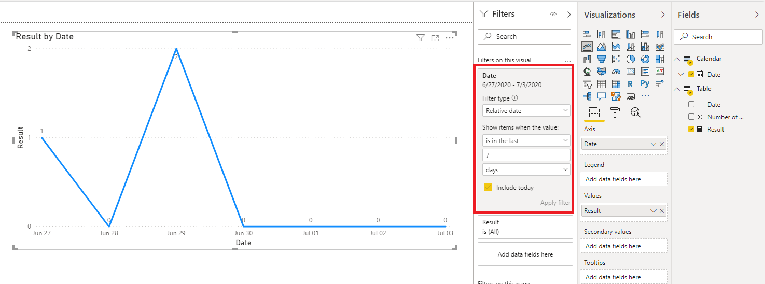Select the funnel chart visual
The width and height of the screenshot is (765, 284).
(602, 59)
